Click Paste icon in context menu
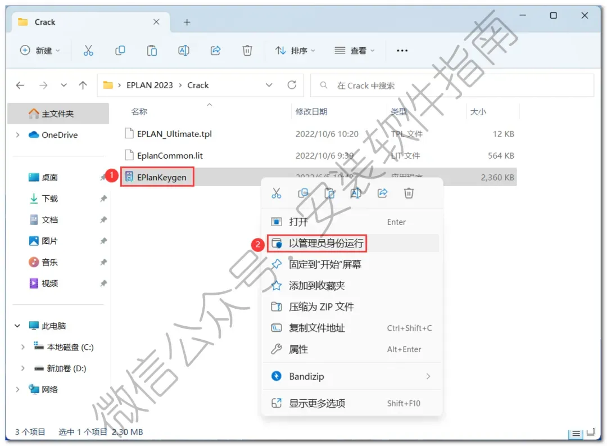The image size is (607, 446). (329, 193)
